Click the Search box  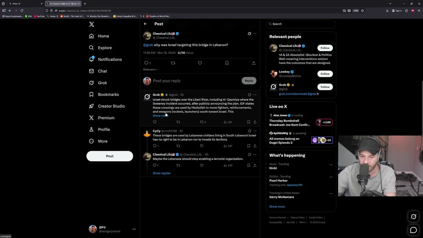pyautogui.click(x=301, y=24)
